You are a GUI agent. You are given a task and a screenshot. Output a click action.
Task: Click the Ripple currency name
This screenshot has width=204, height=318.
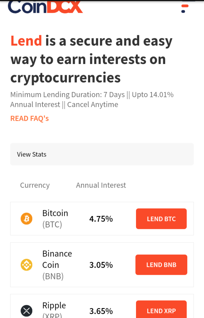[x=54, y=305]
